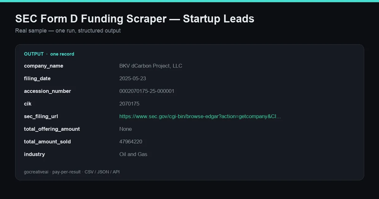Viewport: 379px width, 199px height.
Task: Click the accession_number field label
Action: coord(47,91)
